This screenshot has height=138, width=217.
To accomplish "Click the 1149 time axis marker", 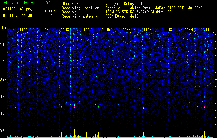I will [x=189, y=30].
